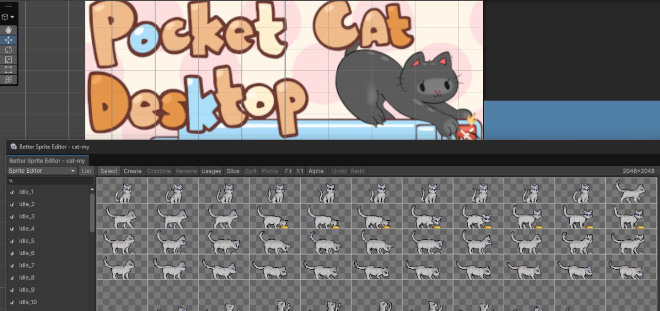660x311 pixels.
Task: Click the Better Sprite Editor window title icon
Action: [13, 147]
